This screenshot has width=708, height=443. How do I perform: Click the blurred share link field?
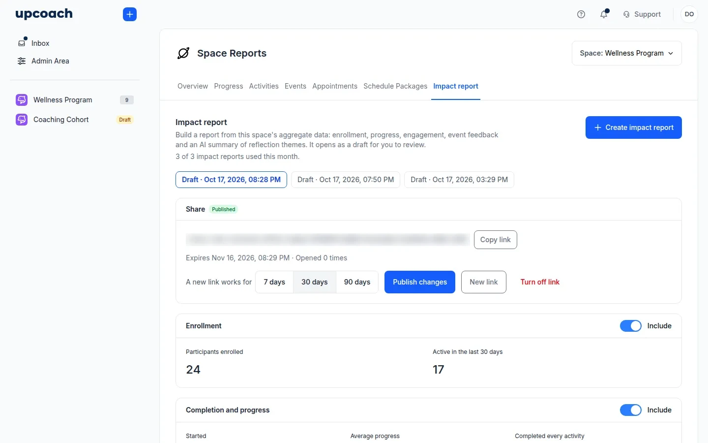327,240
